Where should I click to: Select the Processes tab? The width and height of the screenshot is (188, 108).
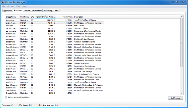(x=18, y=11)
